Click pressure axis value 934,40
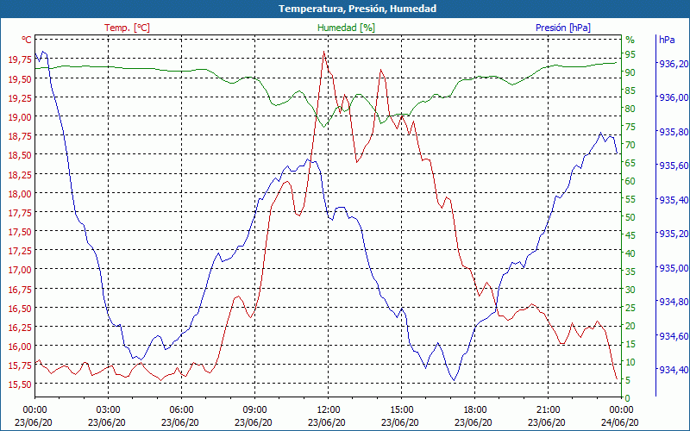The image size is (690, 431). click(x=674, y=370)
